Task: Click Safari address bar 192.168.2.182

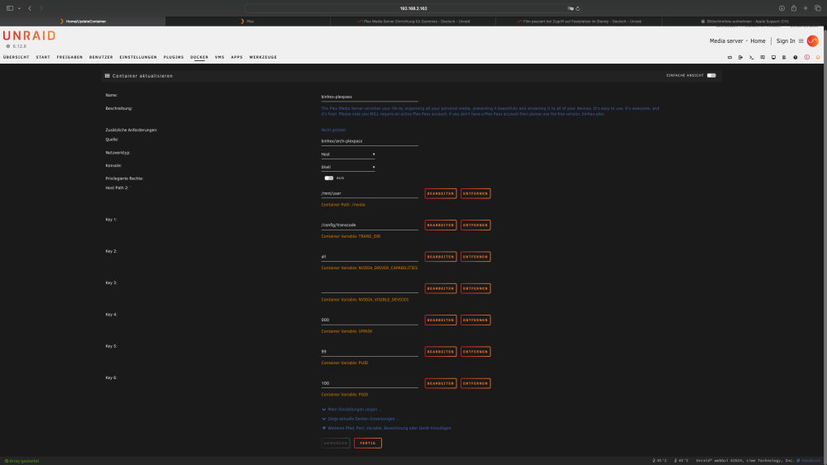Action: pos(413,8)
